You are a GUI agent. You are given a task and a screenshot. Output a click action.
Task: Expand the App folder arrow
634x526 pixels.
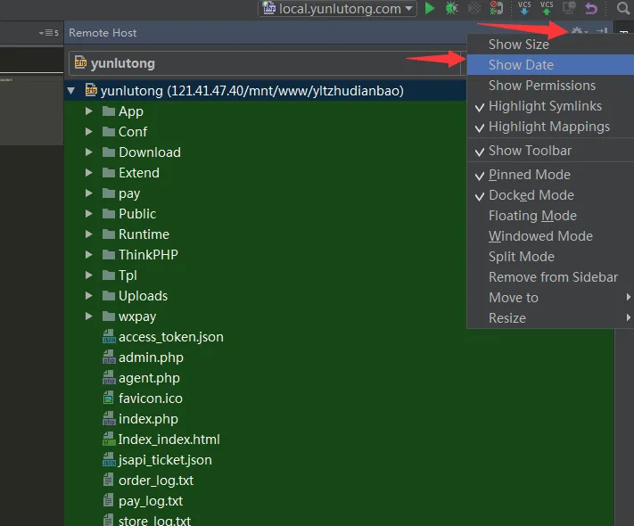89,111
